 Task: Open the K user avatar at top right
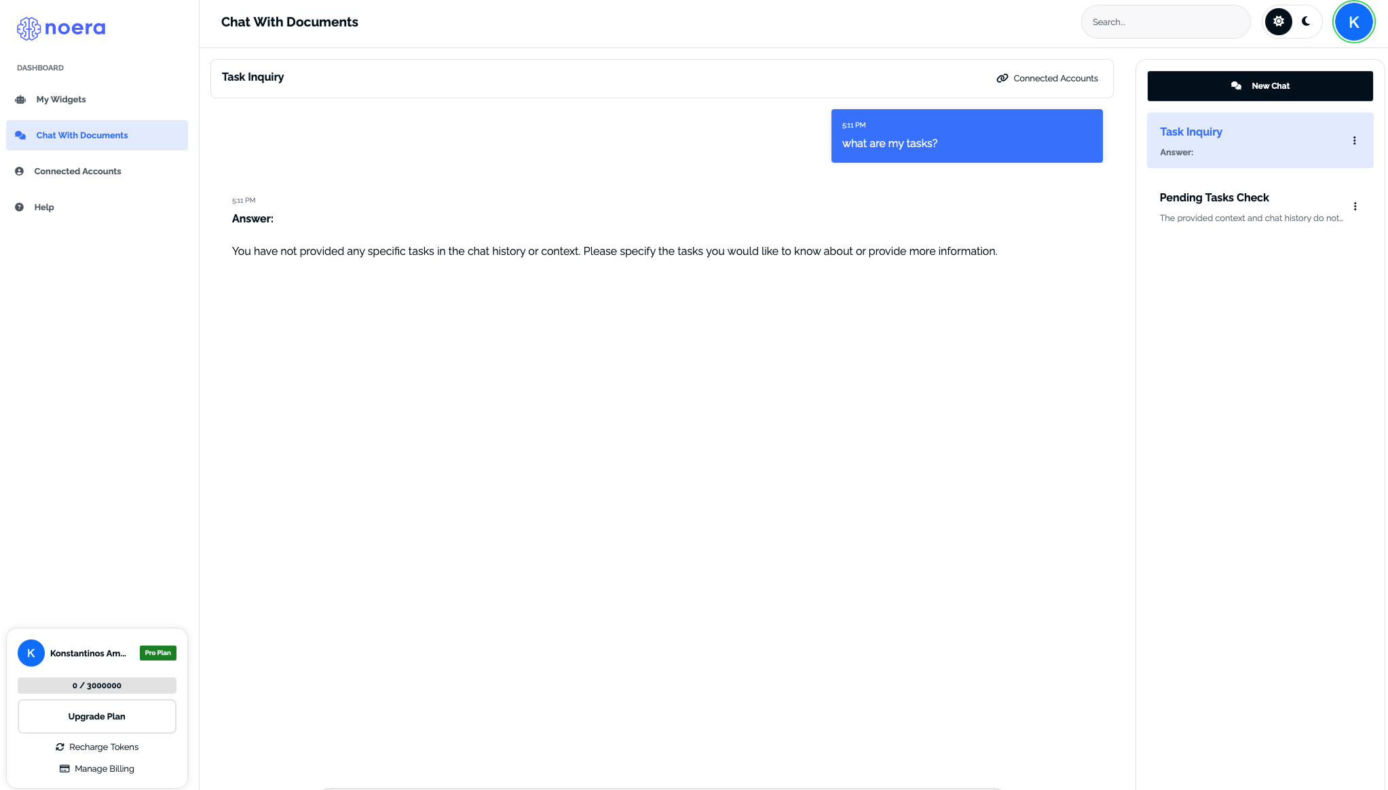(x=1353, y=22)
